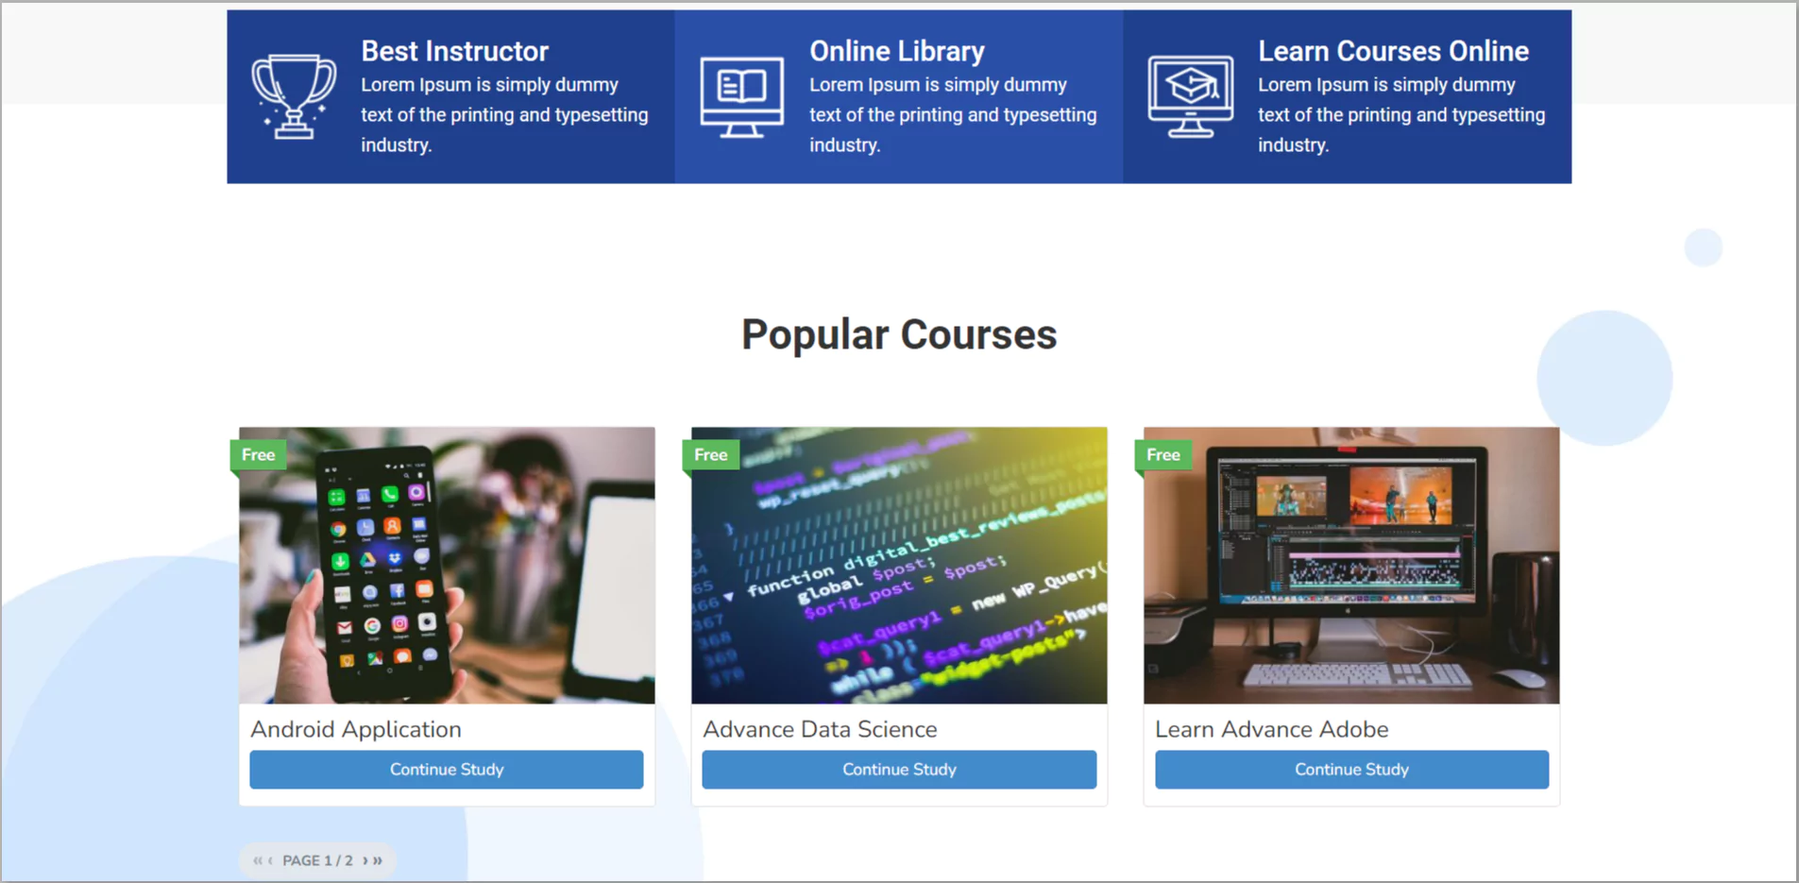The height and width of the screenshot is (883, 1799).
Task: Click the Lorem Ipsum description under Online Library
Action: [953, 115]
